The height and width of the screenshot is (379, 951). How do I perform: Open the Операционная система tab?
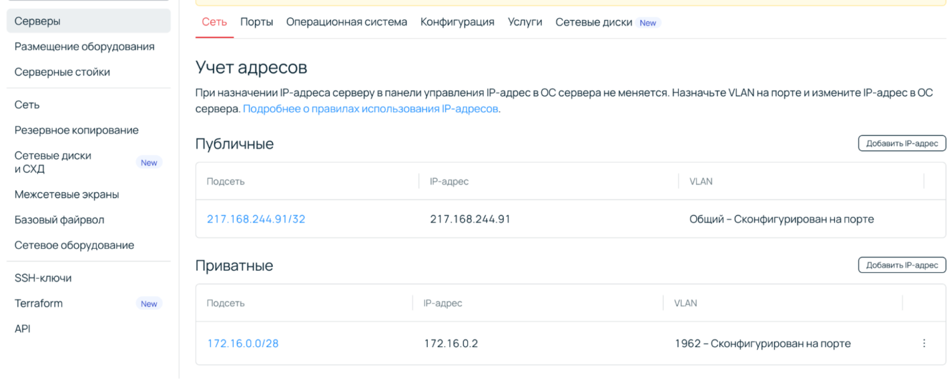(x=346, y=21)
